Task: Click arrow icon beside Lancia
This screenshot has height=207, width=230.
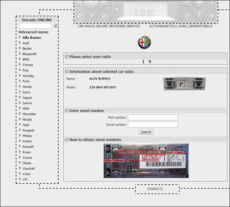Action: click(20, 103)
